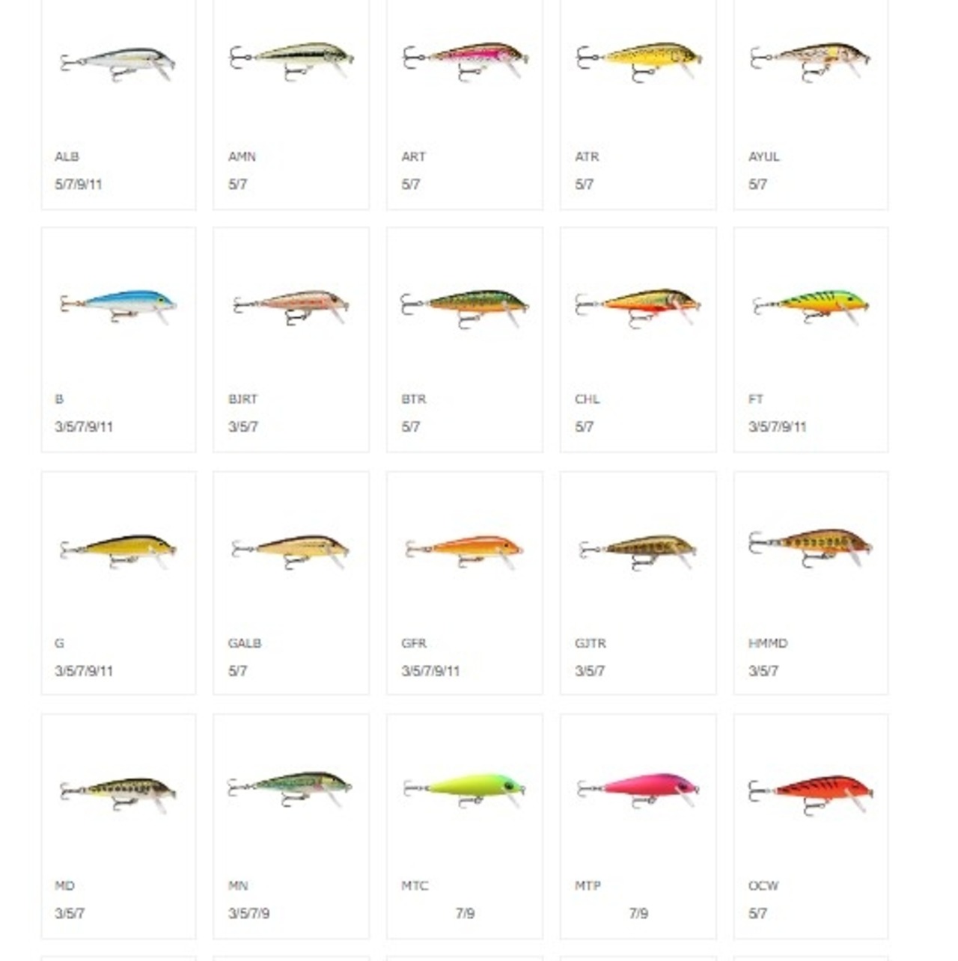Image resolution: width=958 pixels, height=961 pixels.
Task: Click the GJTR lure image
Action: [x=638, y=552]
